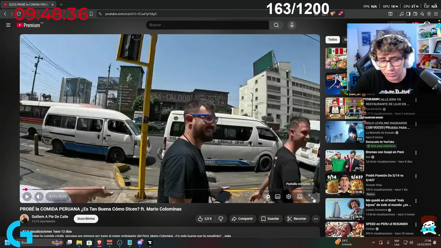Open Brave VPN shield icon
441x248 pixels.
point(429,14)
